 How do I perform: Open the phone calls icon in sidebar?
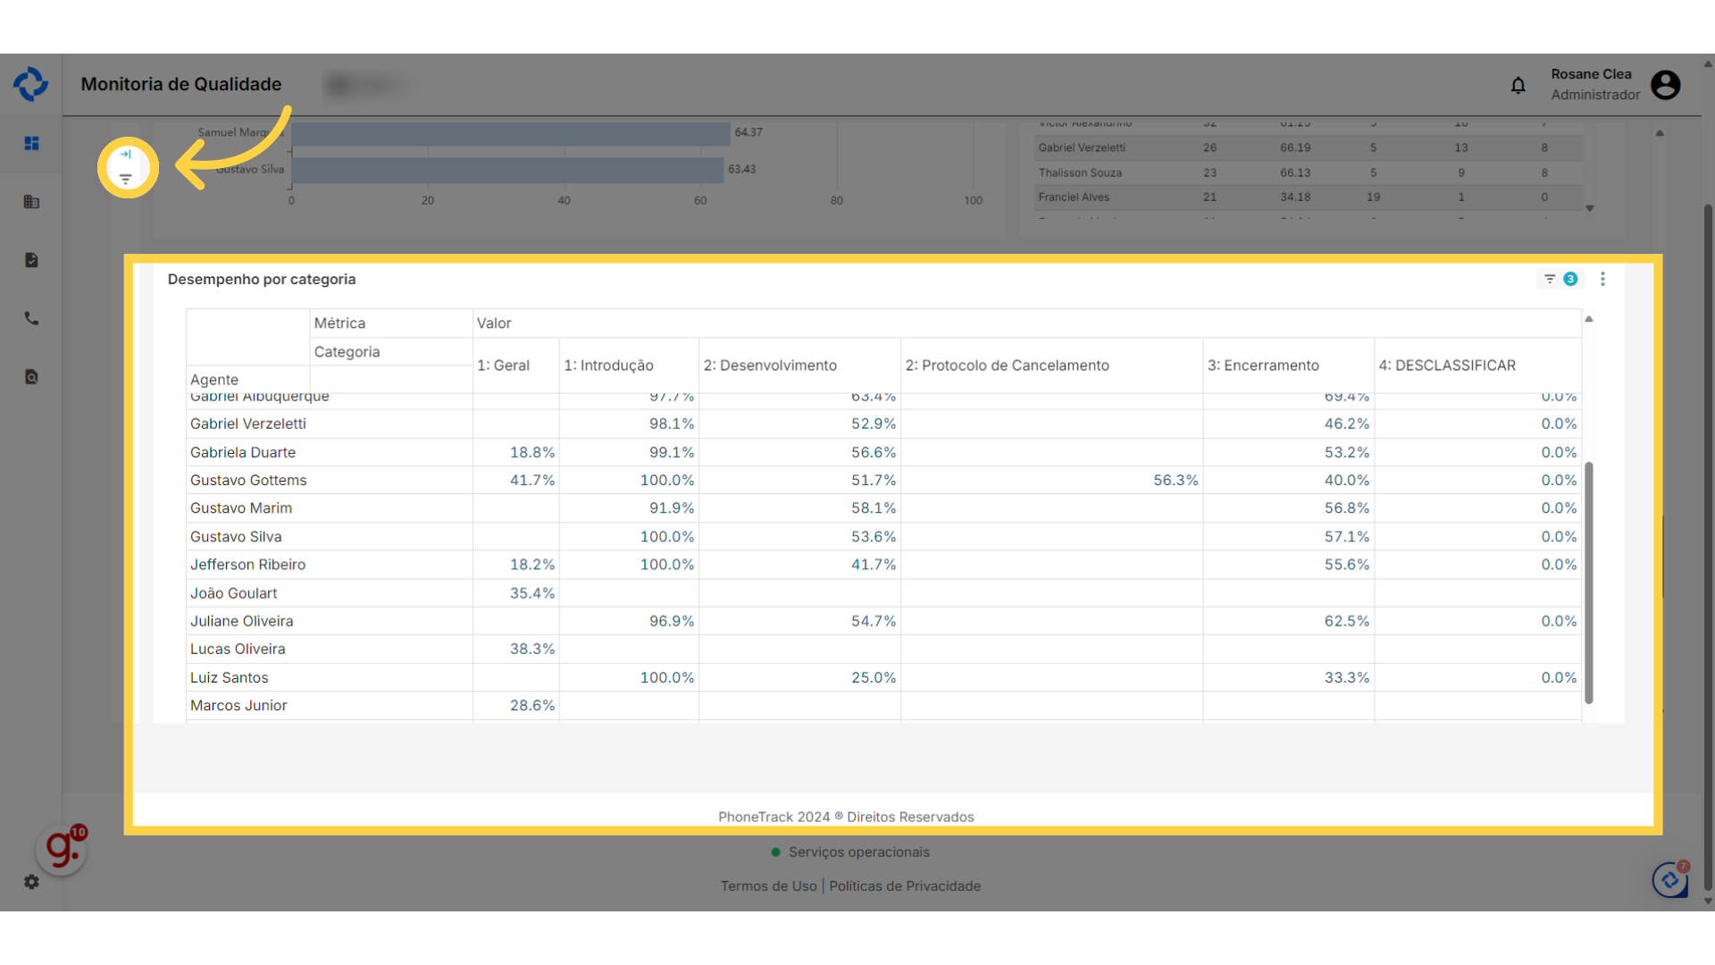31,318
